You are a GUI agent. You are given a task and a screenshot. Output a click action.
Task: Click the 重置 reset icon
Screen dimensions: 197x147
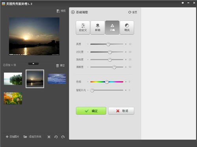coord(130,12)
